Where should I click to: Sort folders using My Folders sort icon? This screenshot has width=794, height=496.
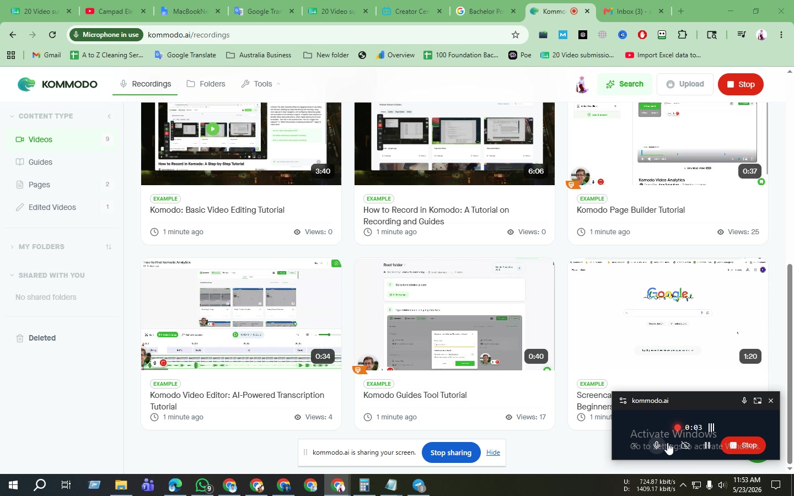(109, 247)
